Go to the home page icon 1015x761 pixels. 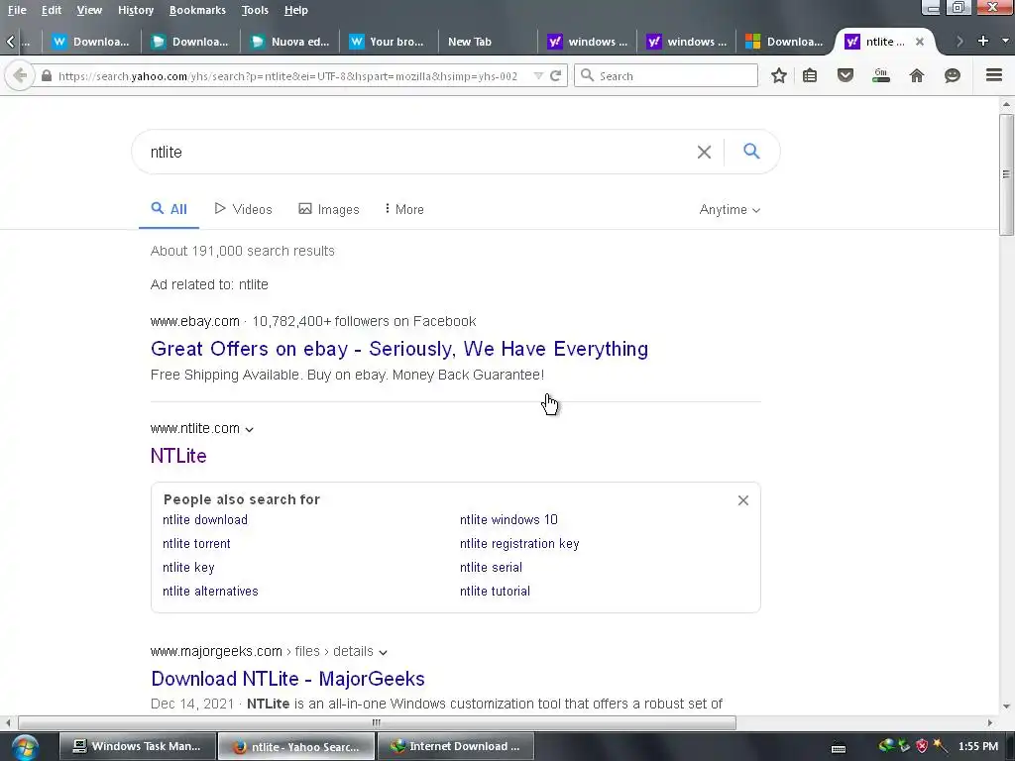coord(917,75)
